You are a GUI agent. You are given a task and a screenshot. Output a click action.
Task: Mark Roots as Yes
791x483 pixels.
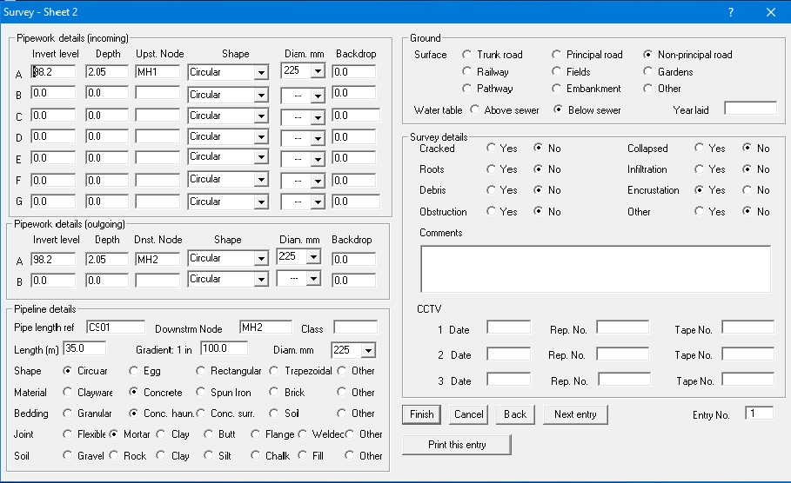click(502, 169)
